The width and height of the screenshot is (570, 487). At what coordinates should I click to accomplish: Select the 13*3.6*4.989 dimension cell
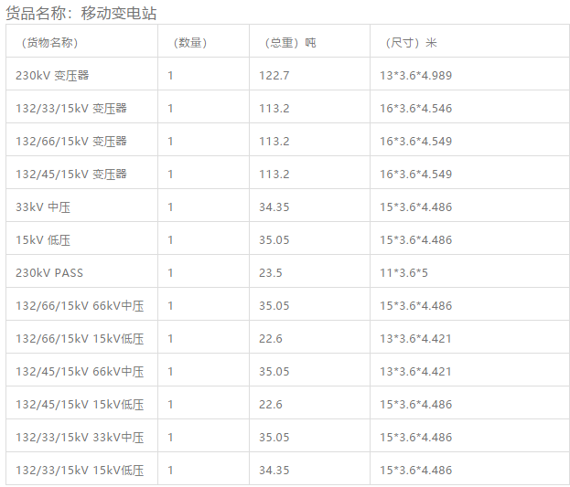pos(416,76)
